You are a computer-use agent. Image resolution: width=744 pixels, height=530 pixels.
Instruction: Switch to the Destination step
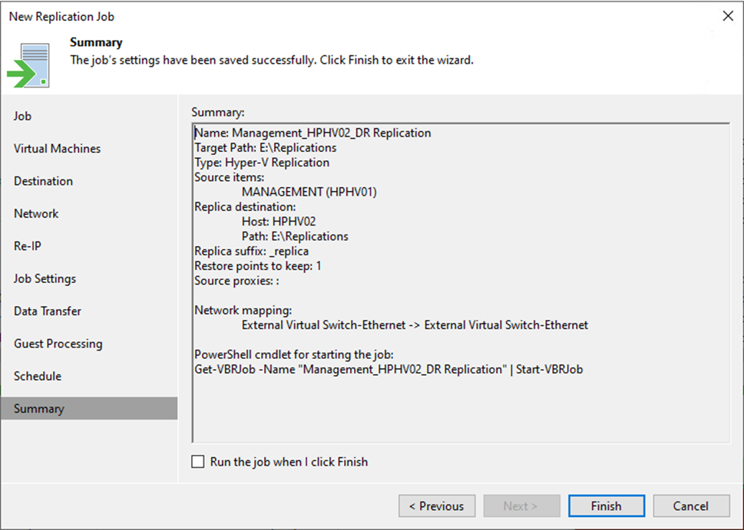click(x=43, y=181)
